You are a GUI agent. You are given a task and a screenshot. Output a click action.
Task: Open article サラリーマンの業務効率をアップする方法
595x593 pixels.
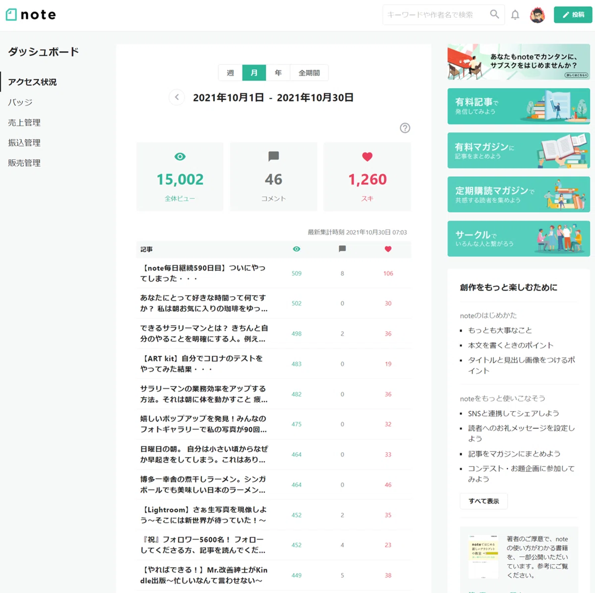[204, 394]
